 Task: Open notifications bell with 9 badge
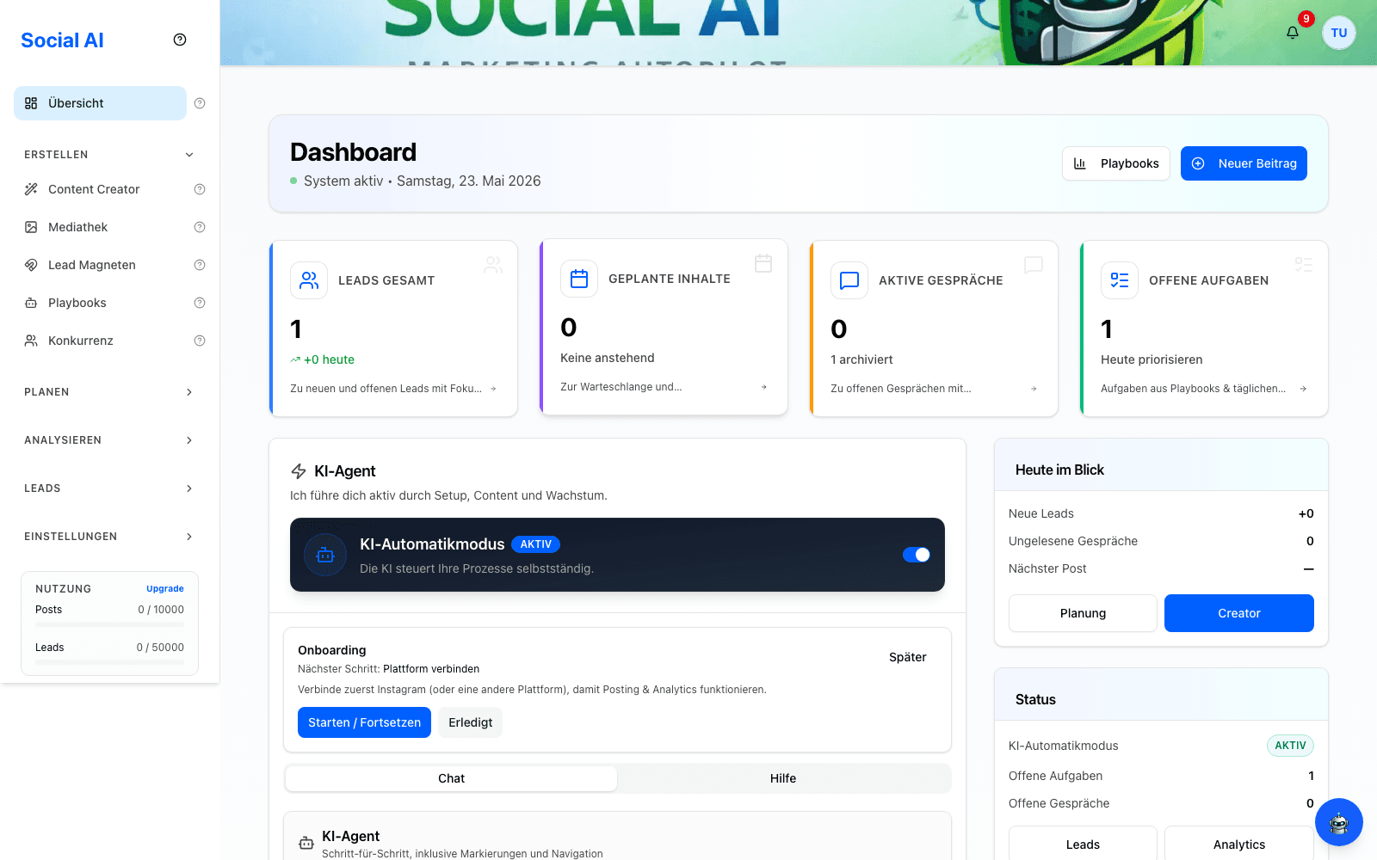[1293, 33]
